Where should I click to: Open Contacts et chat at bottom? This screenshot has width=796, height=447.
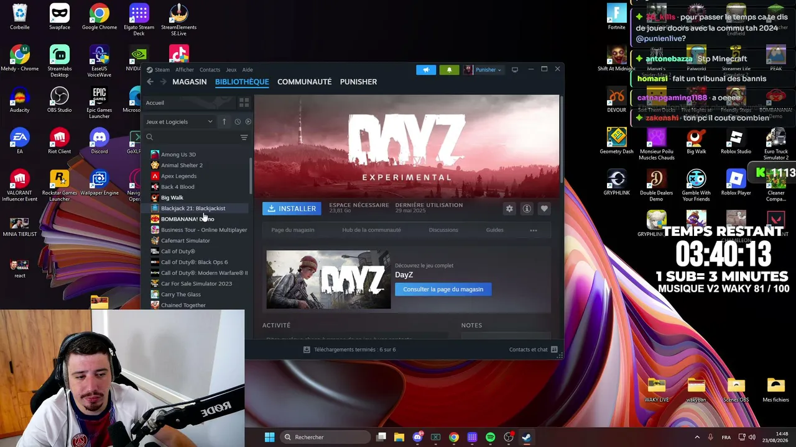pyautogui.click(x=529, y=350)
